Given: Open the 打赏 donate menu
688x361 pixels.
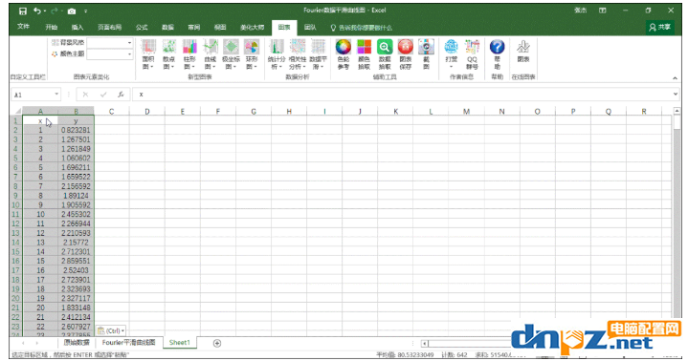Looking at the screenshot, I should click(451, 54).
